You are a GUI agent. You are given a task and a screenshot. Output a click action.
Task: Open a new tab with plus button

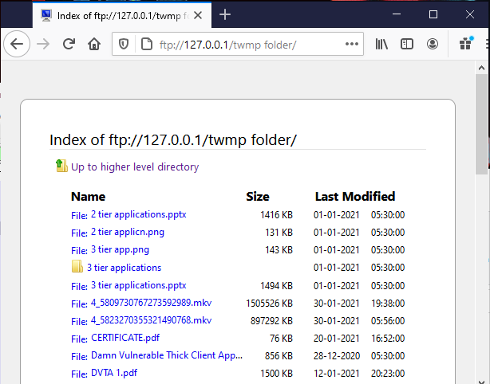point(225,14)
